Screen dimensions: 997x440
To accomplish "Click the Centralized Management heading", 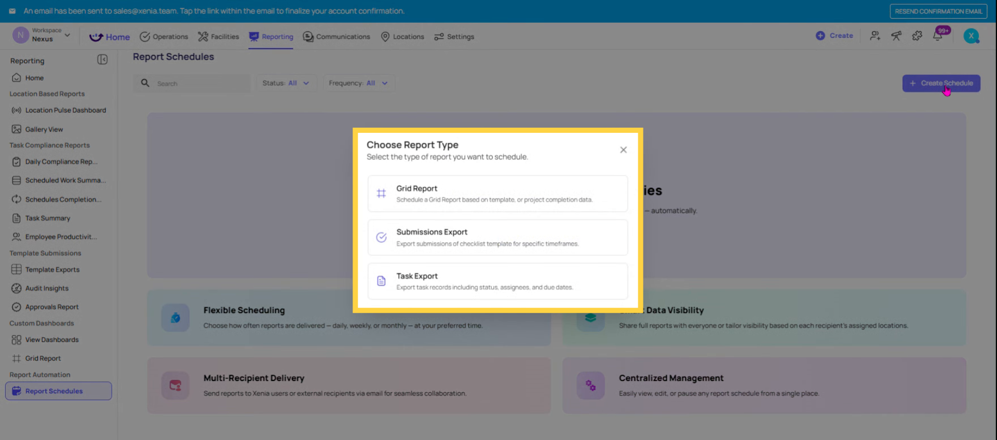I will [x=671, y=378].
